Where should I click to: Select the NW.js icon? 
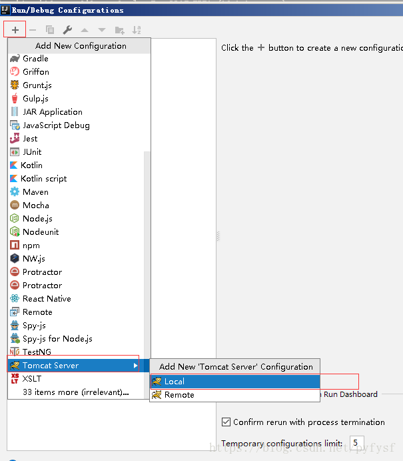click(x=15, y=258)
